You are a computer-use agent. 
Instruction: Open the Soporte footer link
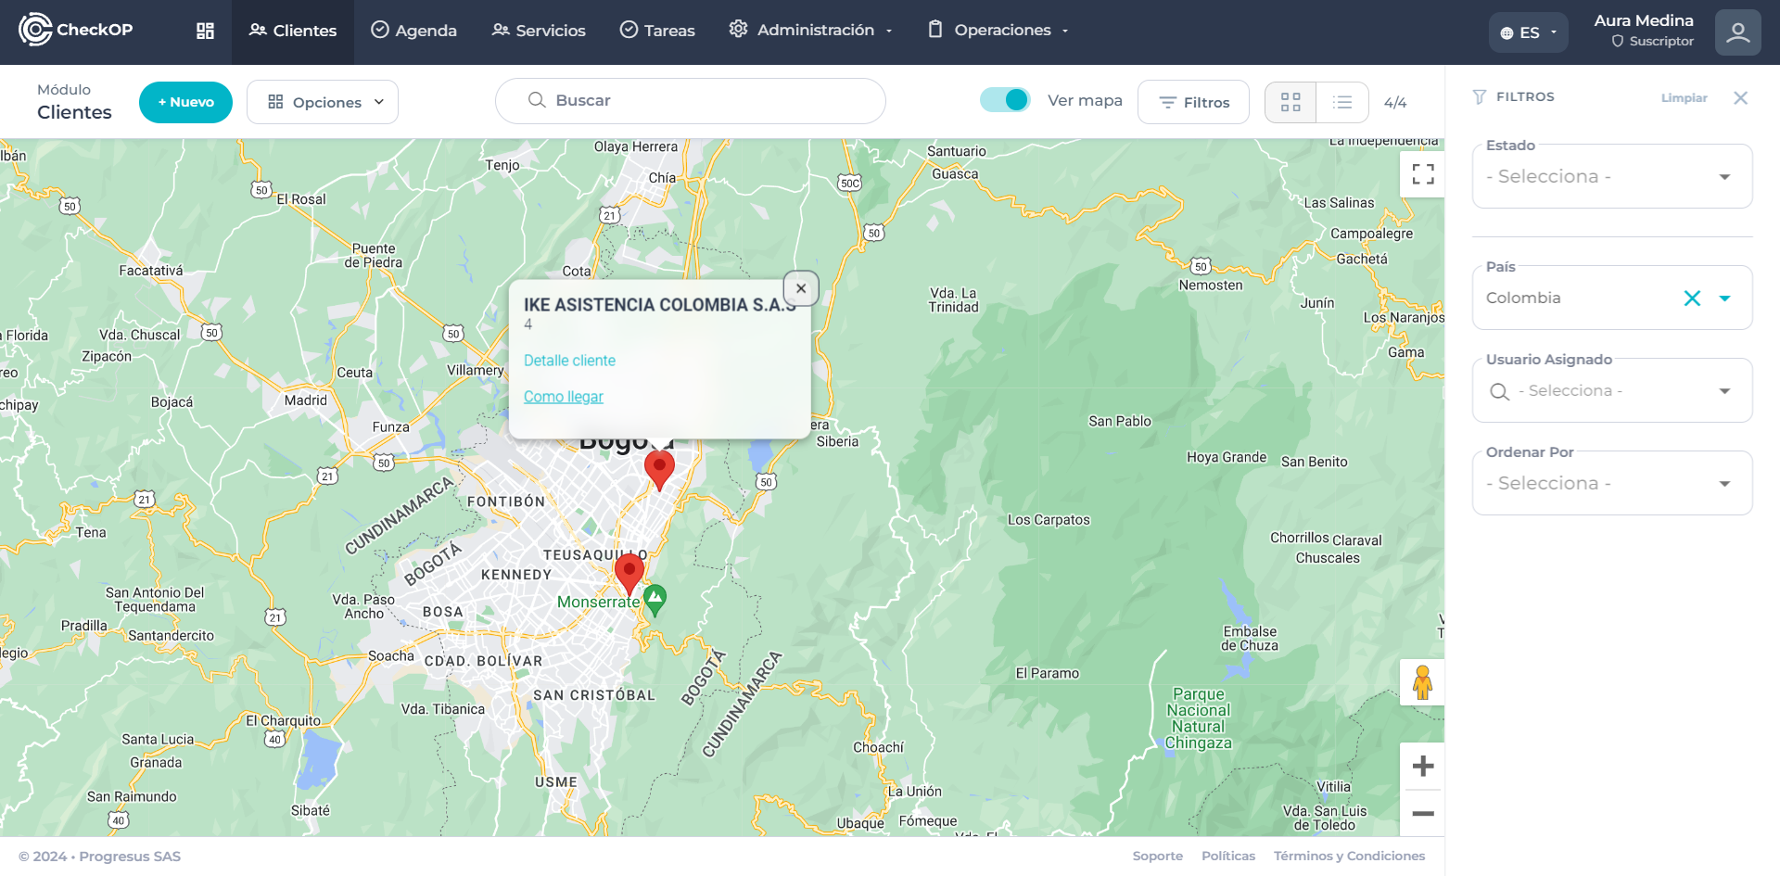[x=1157, y=856]
